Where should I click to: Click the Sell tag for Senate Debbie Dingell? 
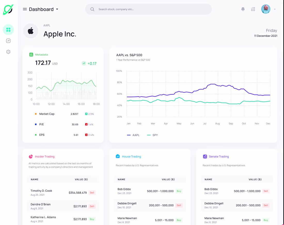click(x=266, y=205)
